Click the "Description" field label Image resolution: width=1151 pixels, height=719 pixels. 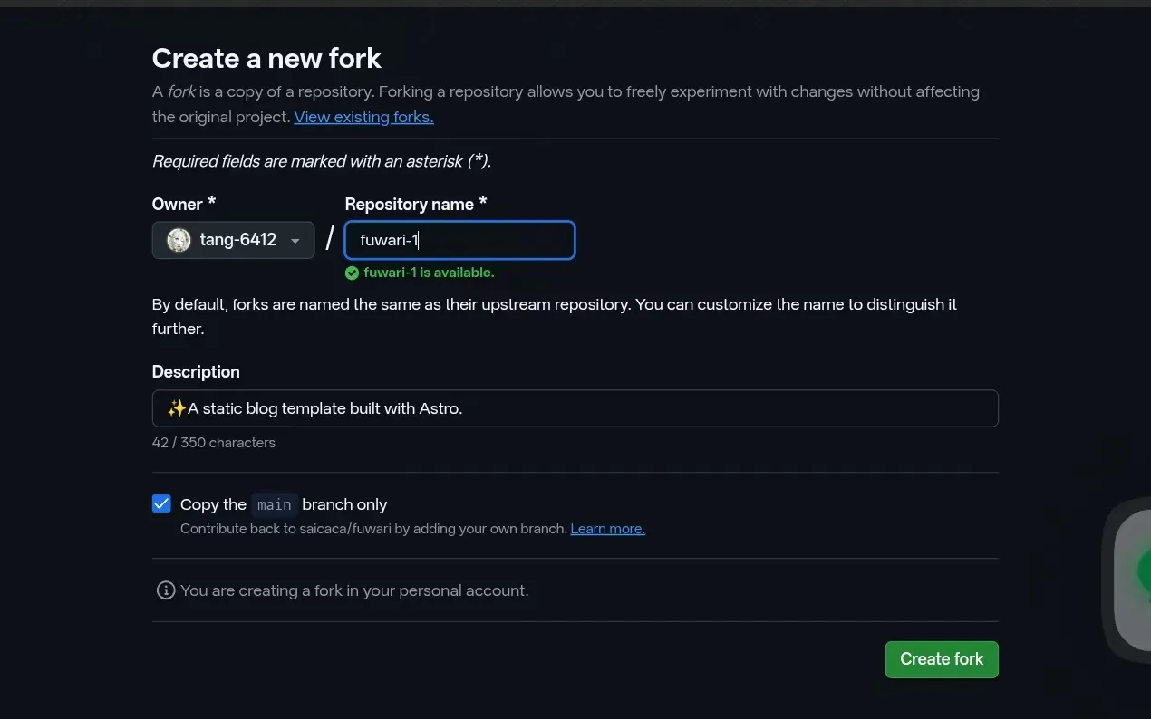click(x=196, y=372)
